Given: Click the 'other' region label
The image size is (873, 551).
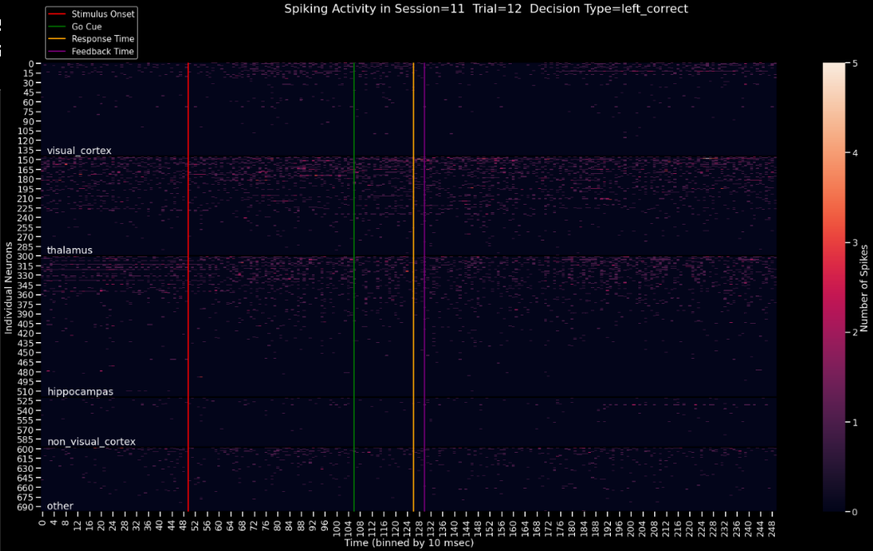Looking at the screenshot, I should (60, 506).
